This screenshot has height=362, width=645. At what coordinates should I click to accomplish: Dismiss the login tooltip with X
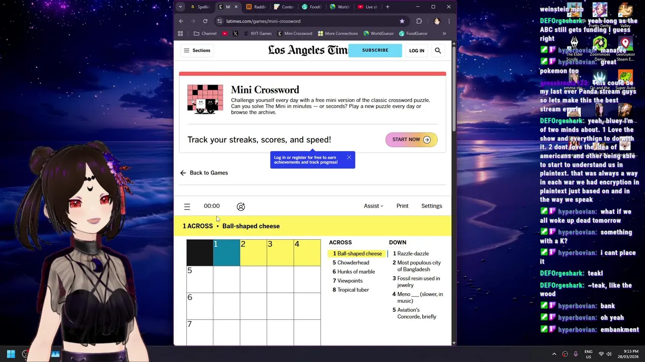pyautogui.click(x=349, y=157)
